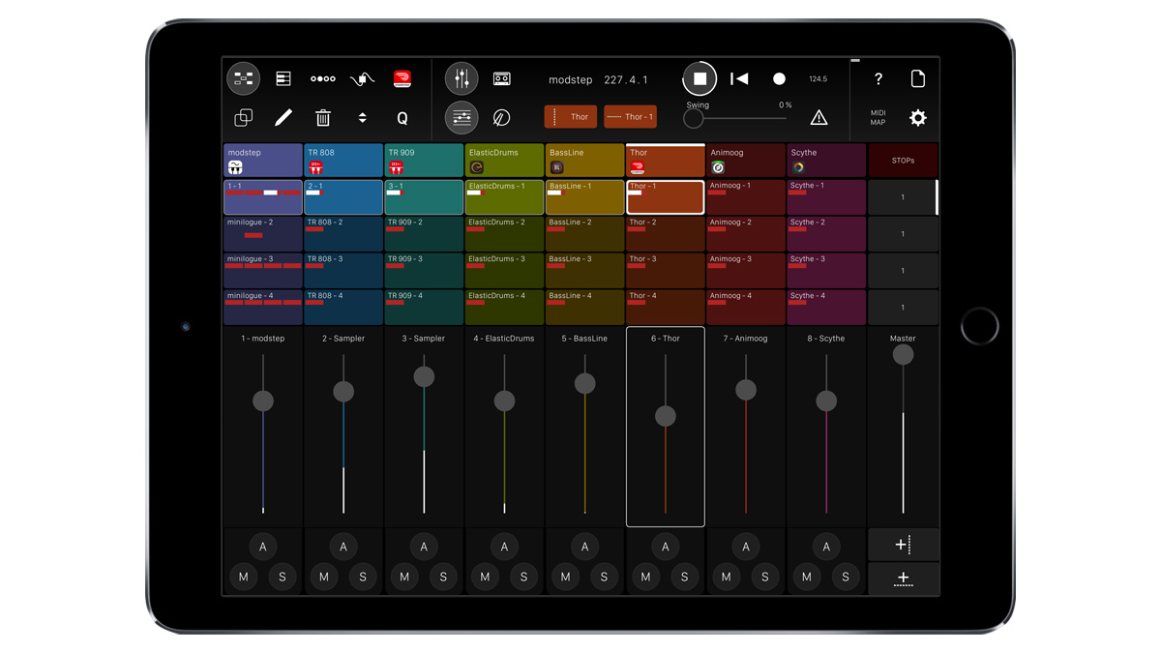Toggle arm A on Thor channel
This screenshot has height=653, width=1161.
click(x=665, y=547)
